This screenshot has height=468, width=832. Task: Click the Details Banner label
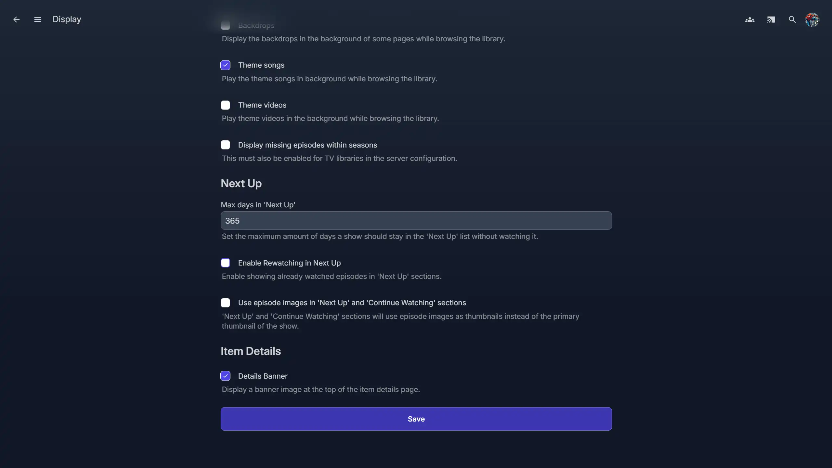pyautogui.click(x=263, y=376)
